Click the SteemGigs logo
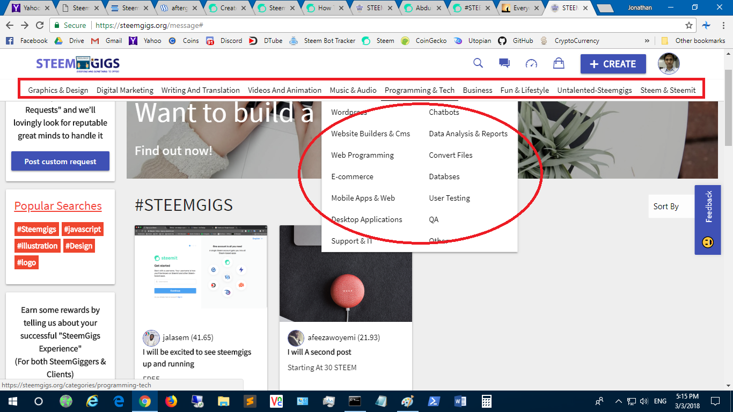The height and width of the screenshot is (412, 733). [78, 64]
